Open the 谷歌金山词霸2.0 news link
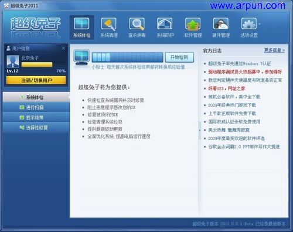The image size is (293, 232). pos(244,146)
